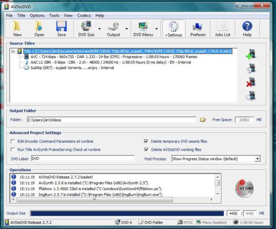Open the DVD Size dropdown arrow
276x229 pixels.
click(99, 29)
